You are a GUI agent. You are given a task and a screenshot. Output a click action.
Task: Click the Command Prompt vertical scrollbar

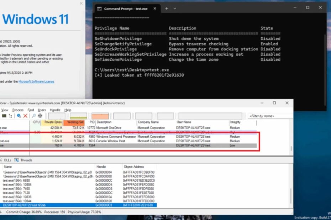325,70
